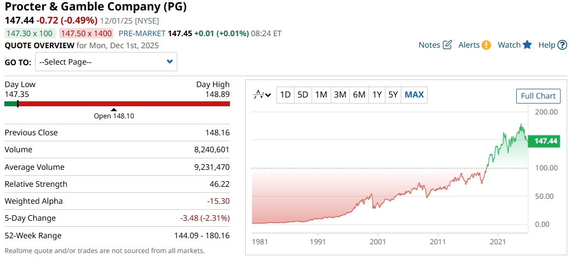
Task: Click the Alerts exclamation icon
Action: (x=486, y=45)
